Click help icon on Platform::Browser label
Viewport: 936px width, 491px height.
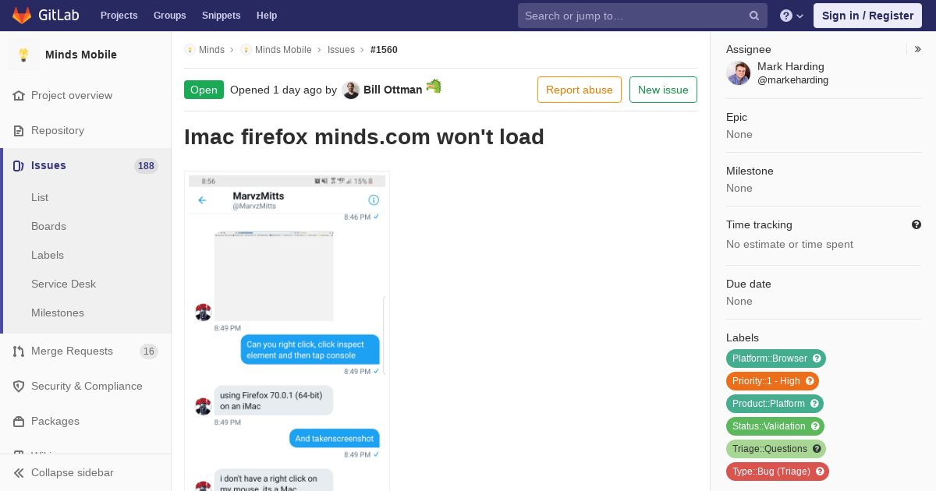click(817, 359)
